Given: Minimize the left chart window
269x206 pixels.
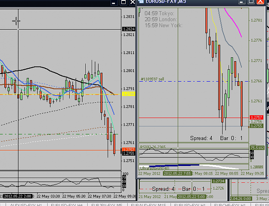Looking at the screenshot, I should (113, 3).
